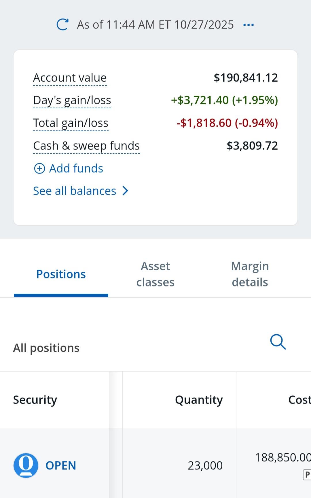Viewport: 311px width, 498px height.
Task: Click the Total gain/loss label
Action: pyautogui.click(x=71, y=123)
